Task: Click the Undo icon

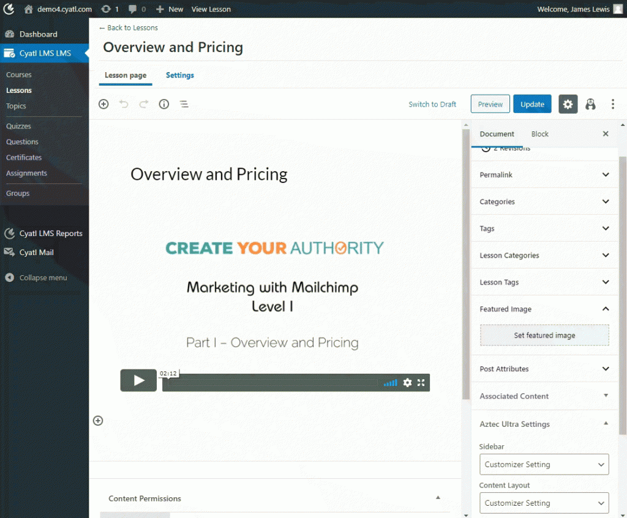Action: (x=124, y=104)
